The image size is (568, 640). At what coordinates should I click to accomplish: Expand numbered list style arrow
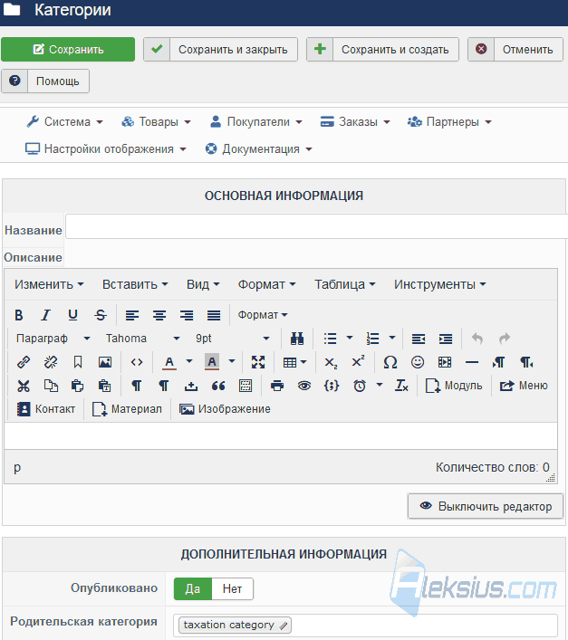[392, 338]
